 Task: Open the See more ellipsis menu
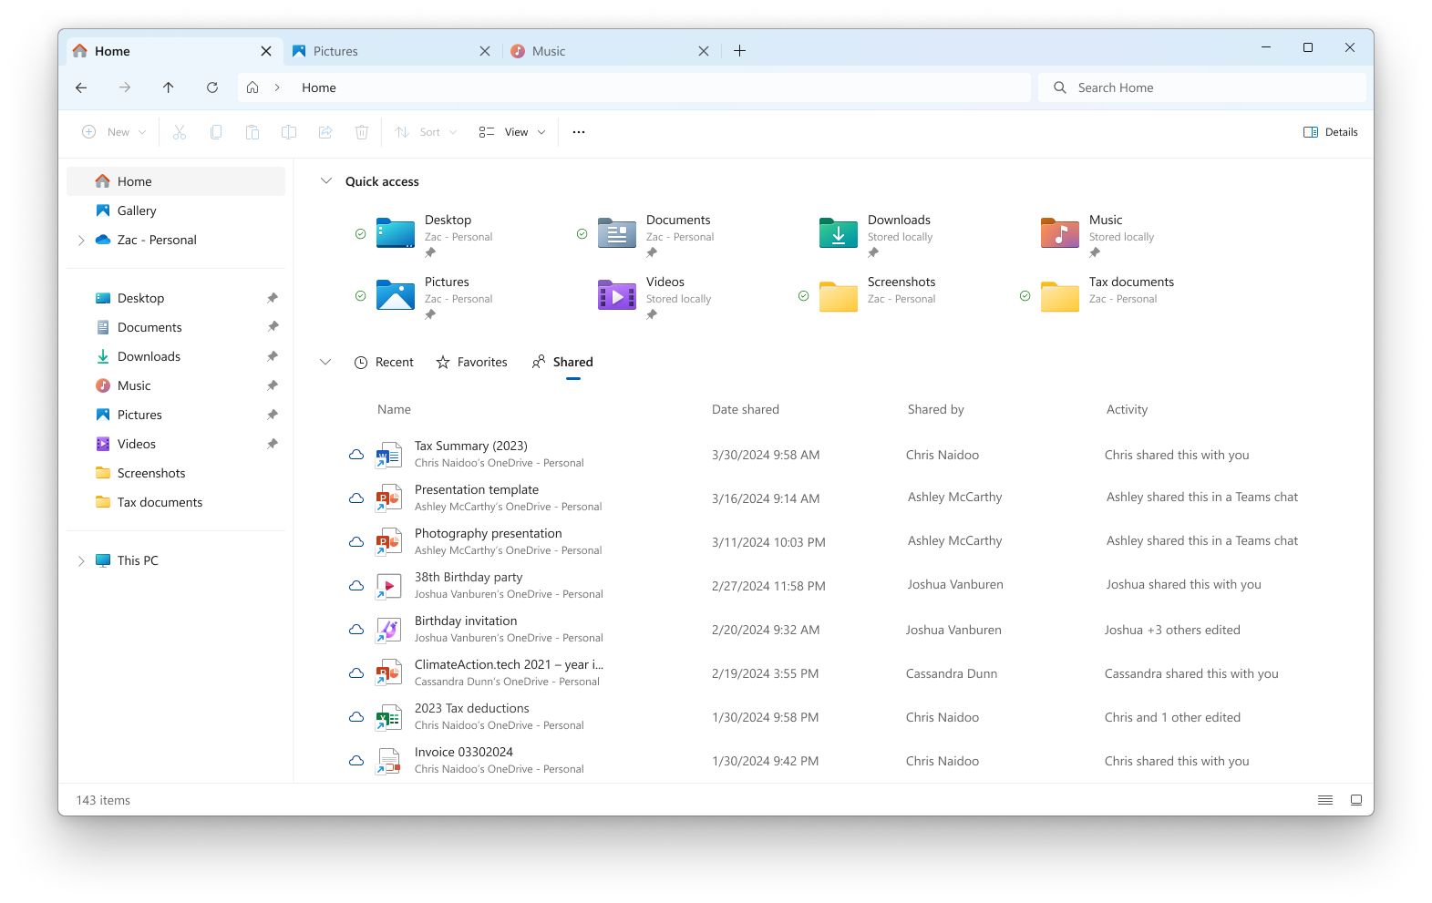coord(579,132)
